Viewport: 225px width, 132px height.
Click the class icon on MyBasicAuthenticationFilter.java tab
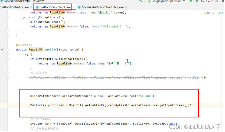pos(79,7)
